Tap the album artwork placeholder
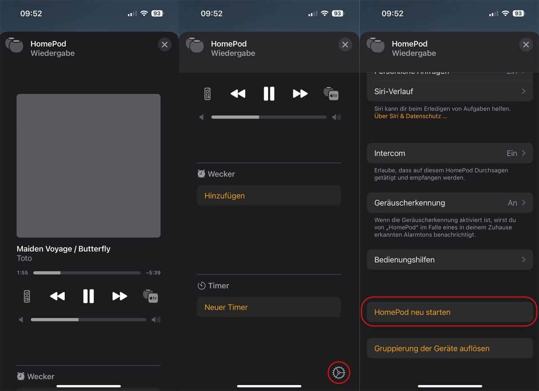 pyautogui.click(x=88, y=165)
